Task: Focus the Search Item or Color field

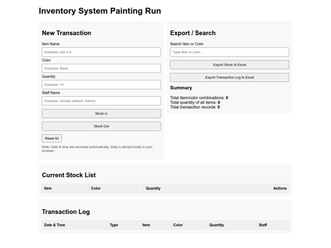Action: pos(229,52)
